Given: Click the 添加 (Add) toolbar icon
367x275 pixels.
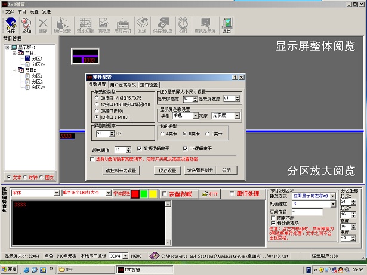Looking at the screenshot, I should [x=26, y=24].
